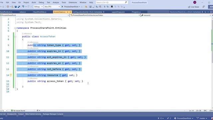Switch to the value.cs tab
Image resolution: width=213 pixels, height=120 pixels.
point(23,12)
